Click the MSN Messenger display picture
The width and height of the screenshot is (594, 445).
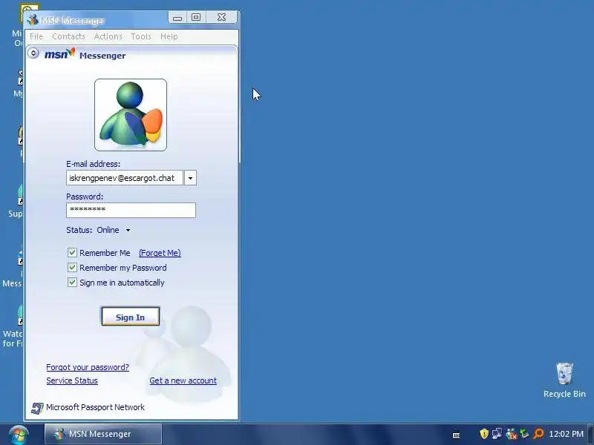pos(131,115)
